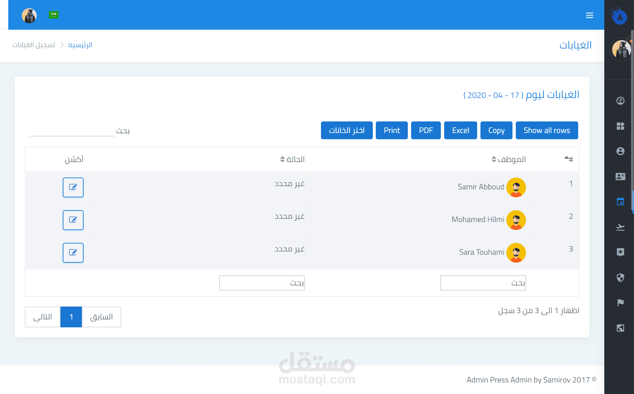
Task: Open the shield security icon in sidebar
Action: (620, 278)
